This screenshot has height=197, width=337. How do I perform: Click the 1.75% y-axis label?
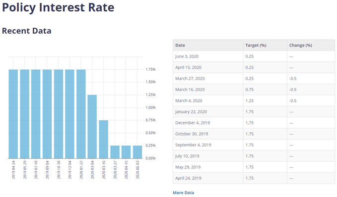150,69
